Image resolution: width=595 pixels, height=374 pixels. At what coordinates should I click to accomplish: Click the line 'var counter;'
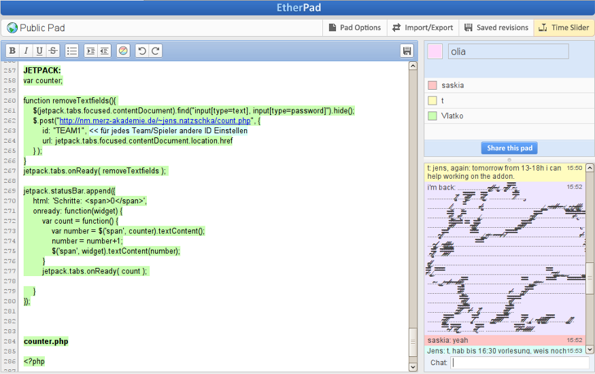pos(43,80)
